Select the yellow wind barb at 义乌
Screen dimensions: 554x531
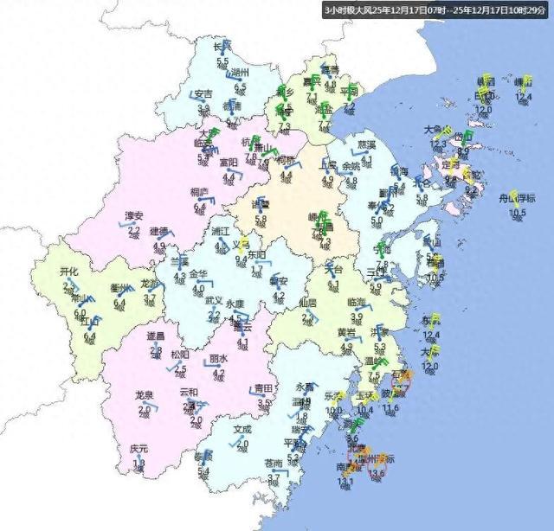[x=243, y=245]
